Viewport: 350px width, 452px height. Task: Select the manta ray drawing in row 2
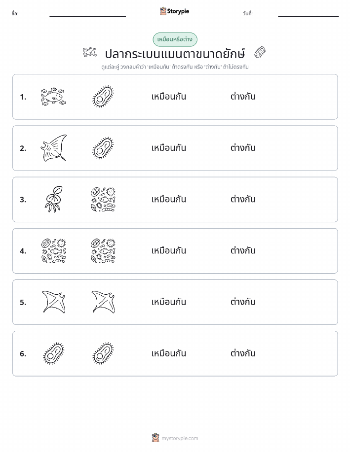[53, 148]
